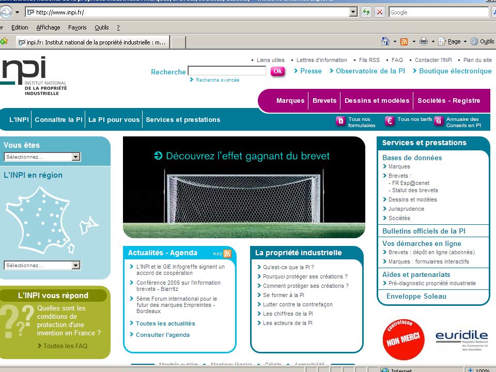Open the Enveloppe Soleau link
Screen dimensions: 496x372
[x=416, y=297]
